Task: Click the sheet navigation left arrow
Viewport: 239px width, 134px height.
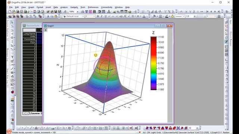Action: tap(24, 113)
